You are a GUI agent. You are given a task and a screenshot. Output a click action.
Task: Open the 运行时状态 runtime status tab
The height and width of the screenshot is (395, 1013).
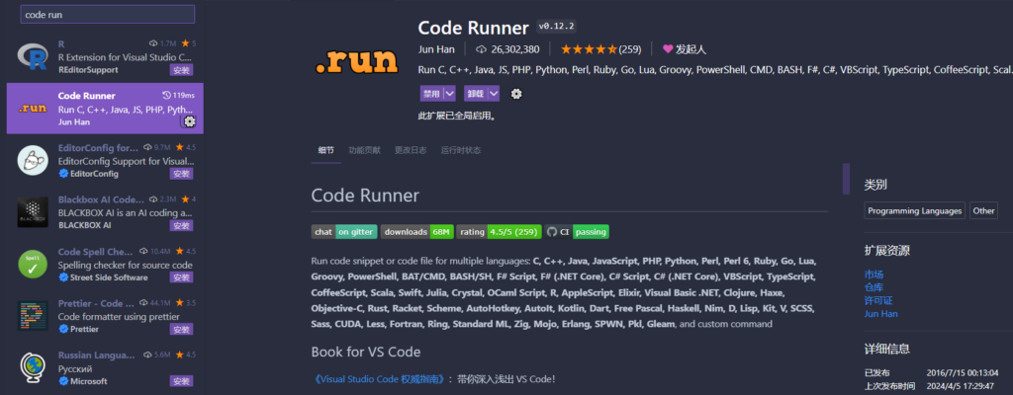click(461, 150)
